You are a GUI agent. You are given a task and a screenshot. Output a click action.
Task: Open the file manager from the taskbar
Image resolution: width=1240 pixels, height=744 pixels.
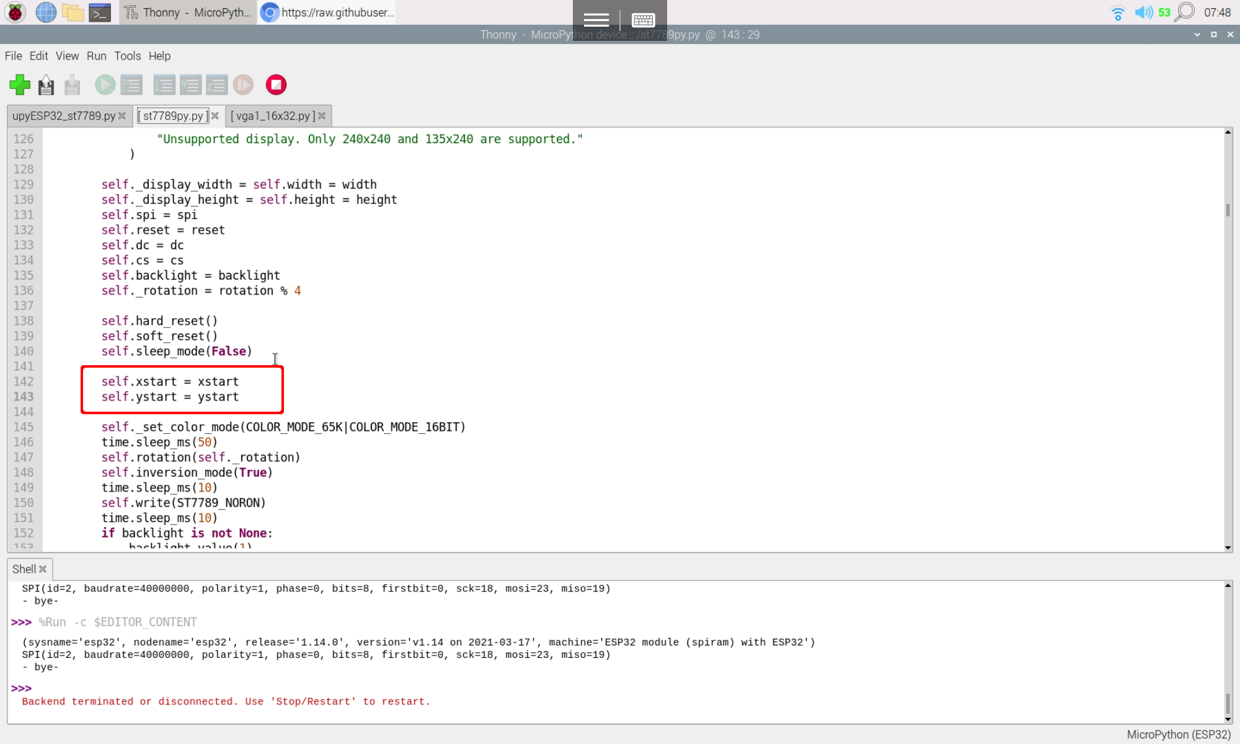73,12
